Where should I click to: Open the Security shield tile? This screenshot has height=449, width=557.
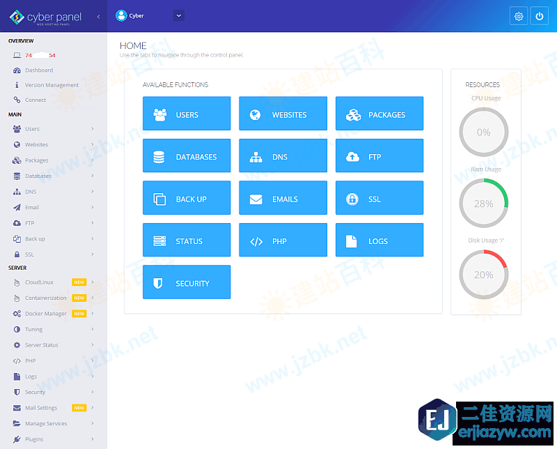click(x=187, y=283)
